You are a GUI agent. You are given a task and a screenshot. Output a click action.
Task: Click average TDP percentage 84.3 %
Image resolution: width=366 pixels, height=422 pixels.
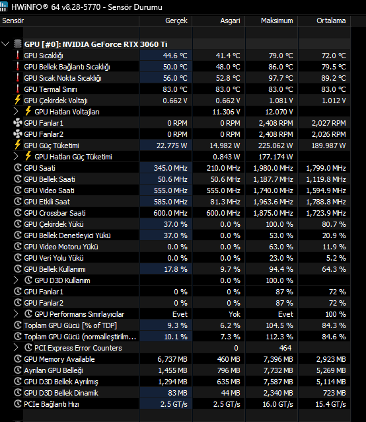334,325
